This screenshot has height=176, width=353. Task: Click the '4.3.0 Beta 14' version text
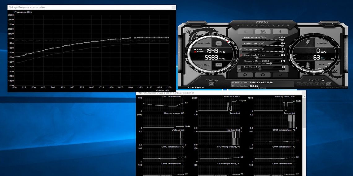(x=196, y=87)
